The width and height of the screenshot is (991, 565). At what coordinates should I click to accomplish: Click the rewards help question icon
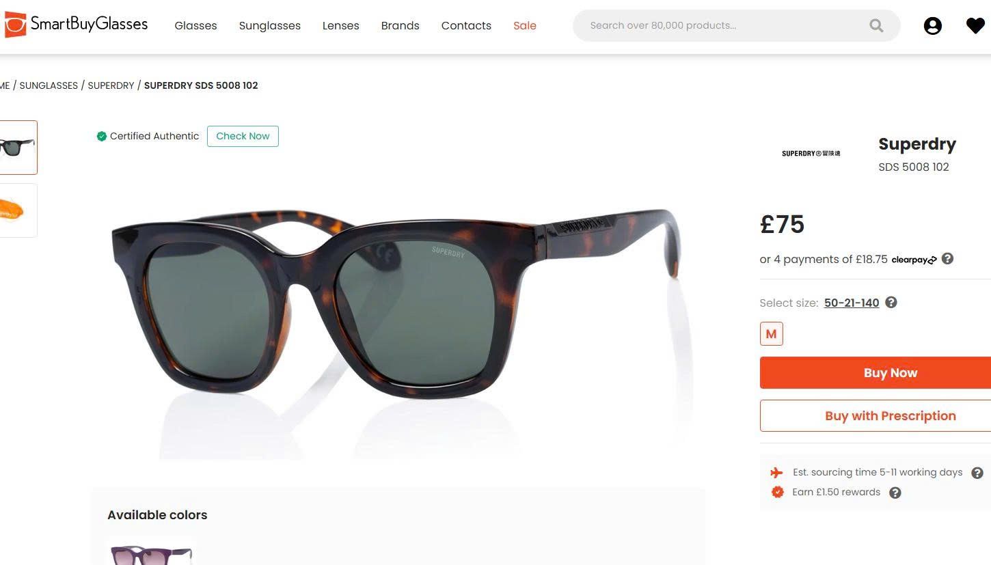895,493
